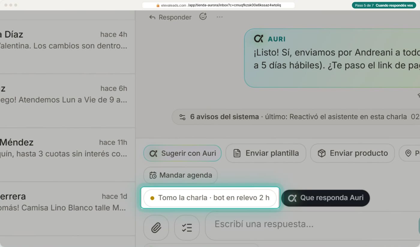
Task: Open the Díaz conversation from hace 4h
Action: coord(67,47)
